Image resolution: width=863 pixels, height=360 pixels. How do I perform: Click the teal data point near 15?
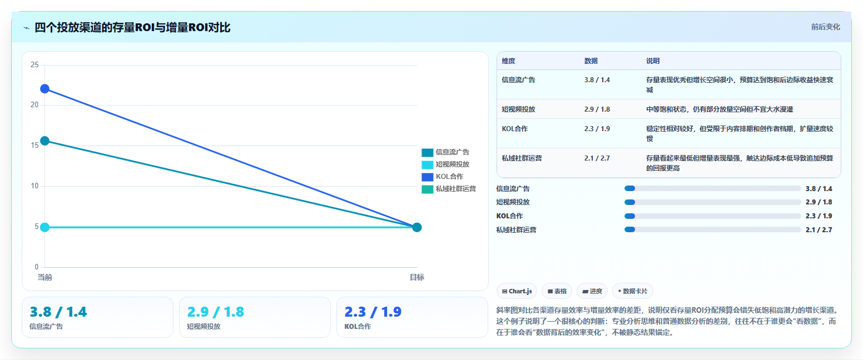(x=44, y=141)
